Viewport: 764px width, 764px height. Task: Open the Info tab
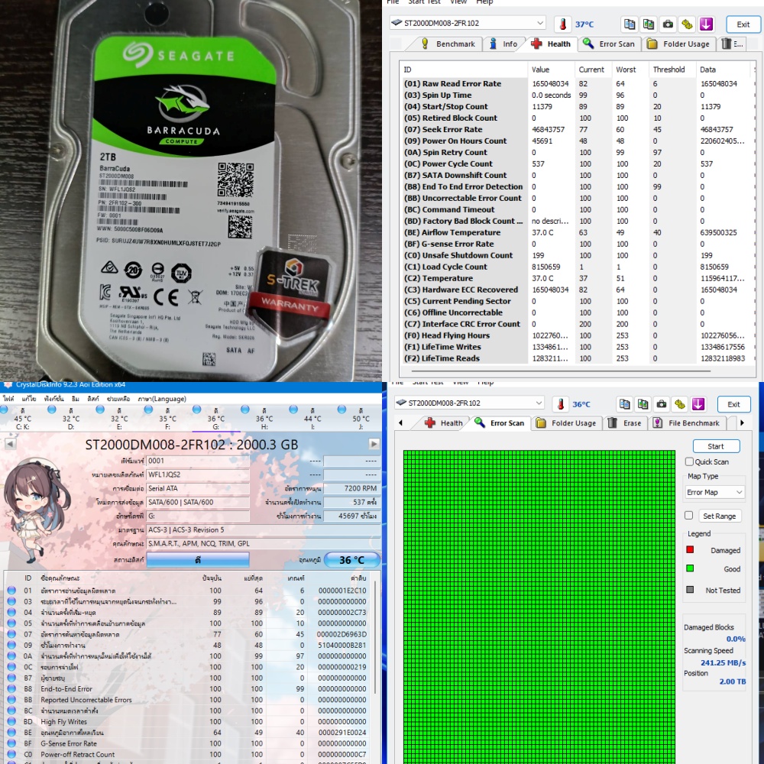[503, 44]
